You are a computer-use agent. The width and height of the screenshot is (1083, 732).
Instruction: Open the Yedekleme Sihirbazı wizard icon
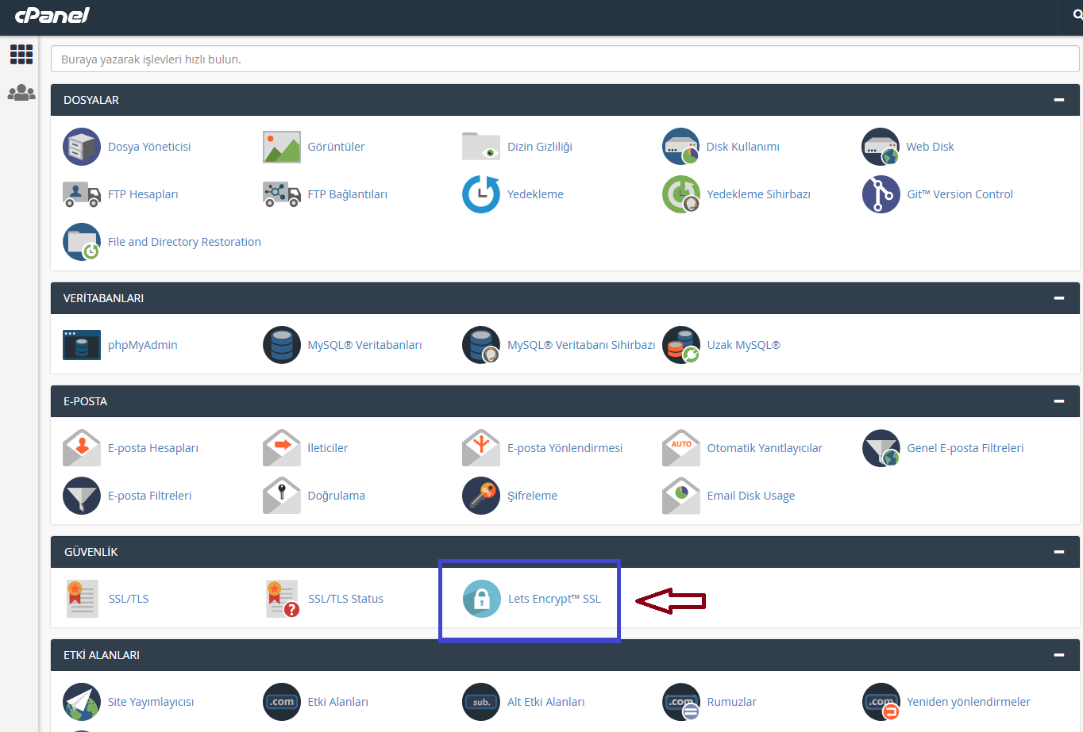(x=681, y=194)
